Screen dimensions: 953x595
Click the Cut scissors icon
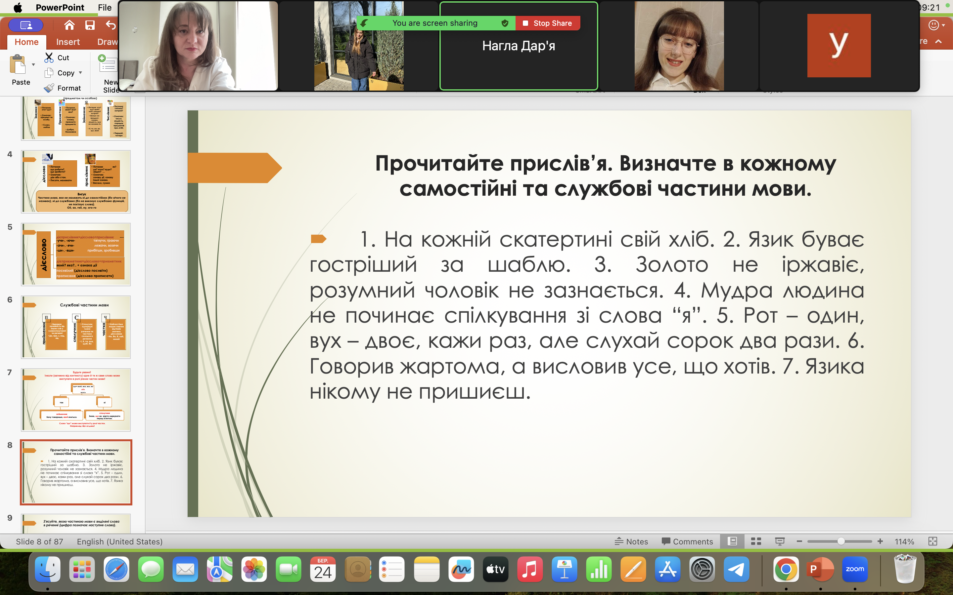click(x=49, y=58)
